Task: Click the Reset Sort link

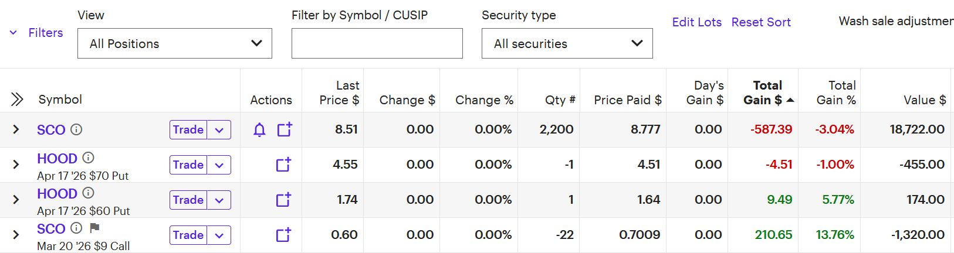Action: click(761, 22)
